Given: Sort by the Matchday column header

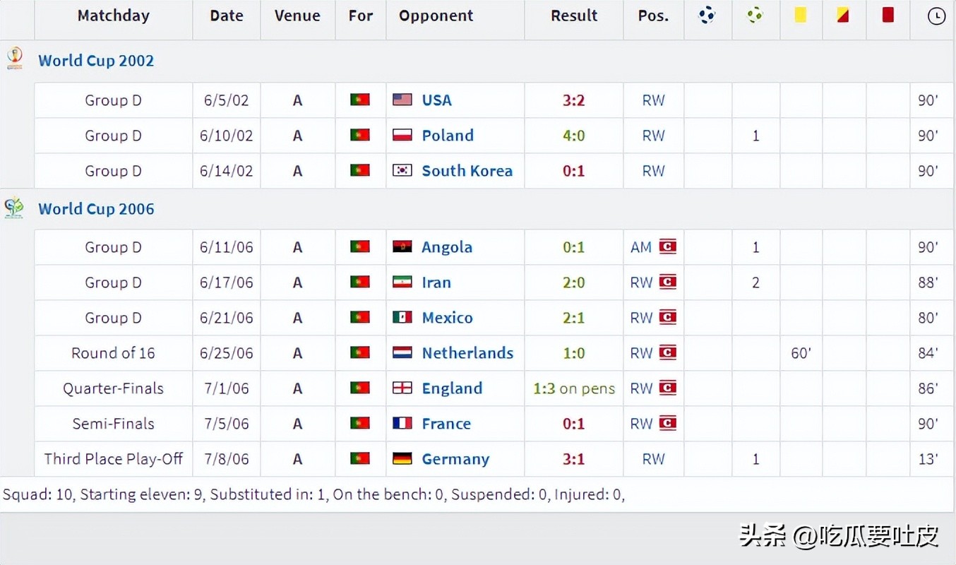Looking at the screenshot, I should [113, 16].
